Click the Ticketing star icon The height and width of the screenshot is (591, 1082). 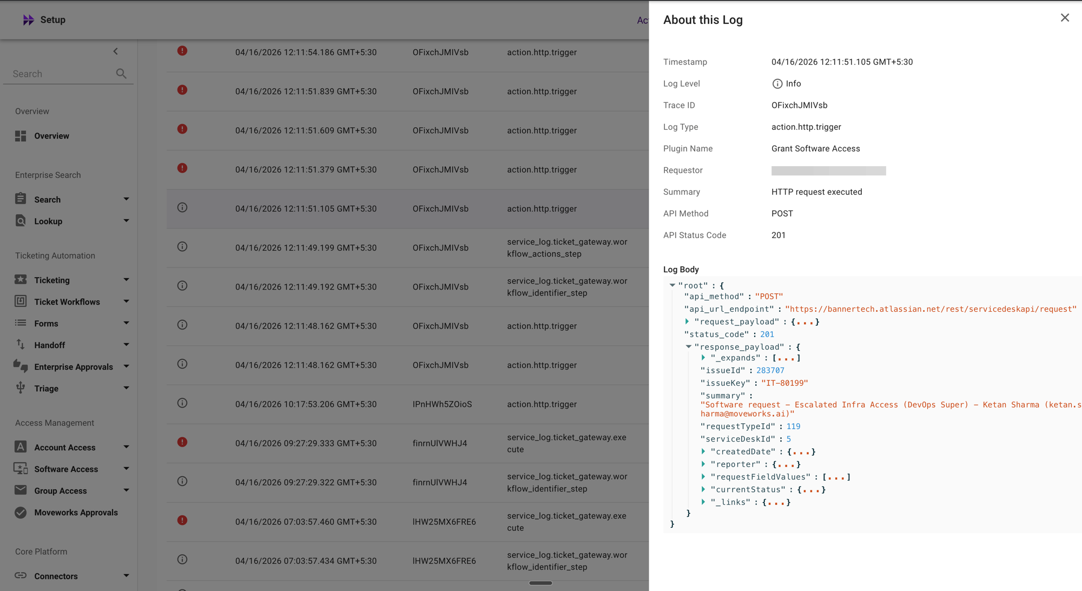click(x=20, y=280)
